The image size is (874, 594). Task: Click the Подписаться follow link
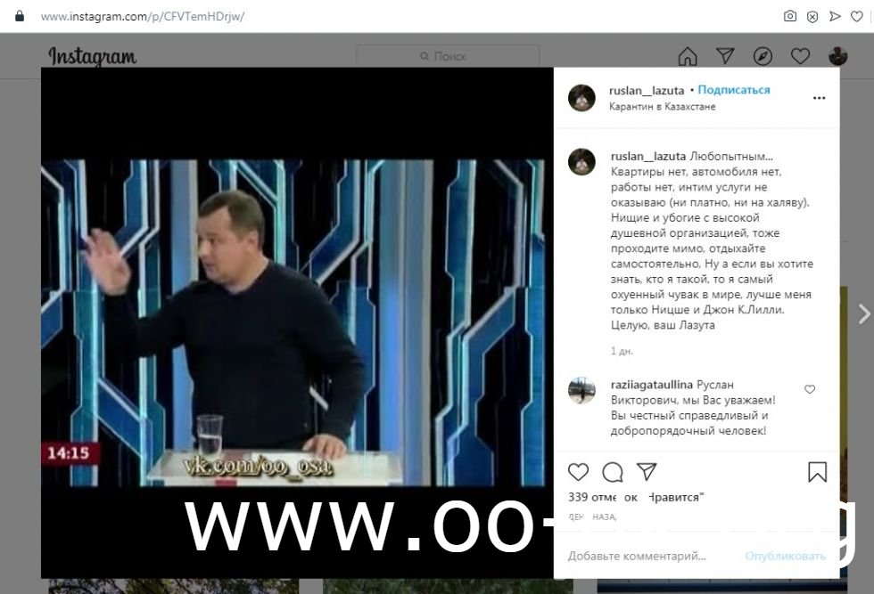(x=733, y=90)
